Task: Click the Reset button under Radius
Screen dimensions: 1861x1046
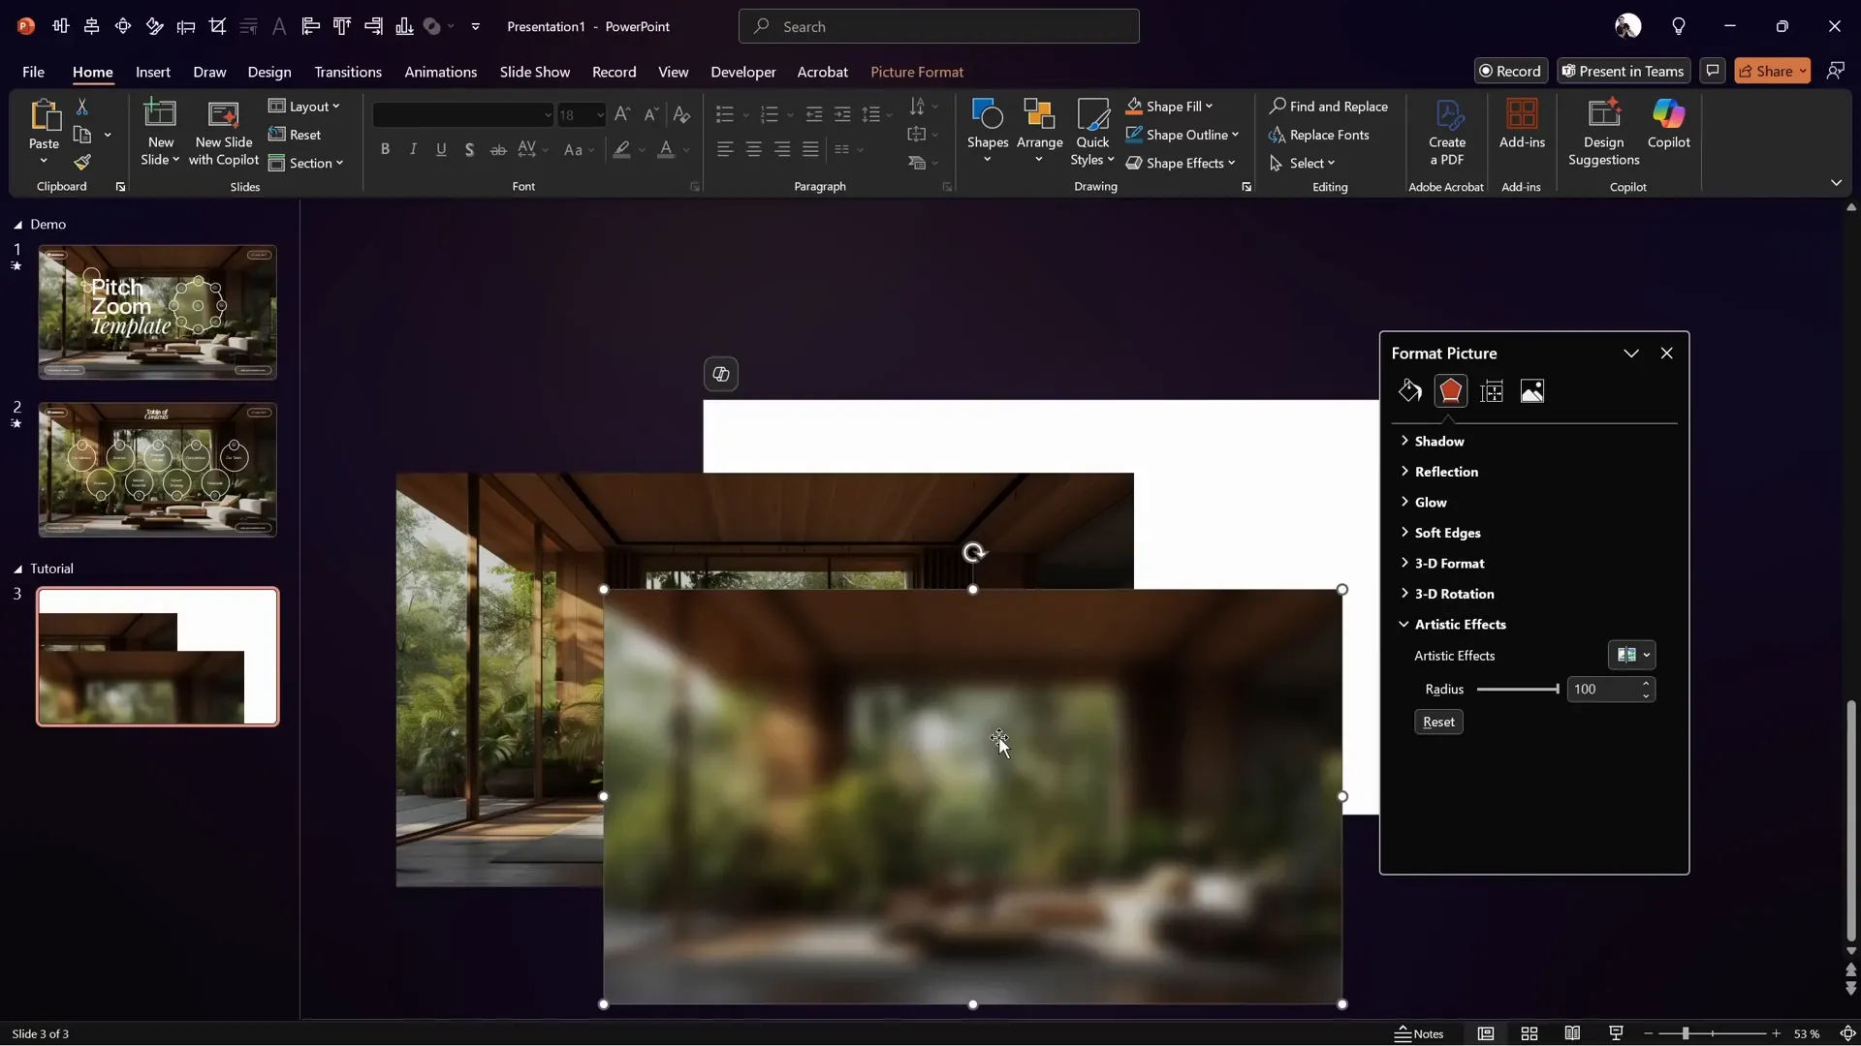Action: (x=1438, y=722)
